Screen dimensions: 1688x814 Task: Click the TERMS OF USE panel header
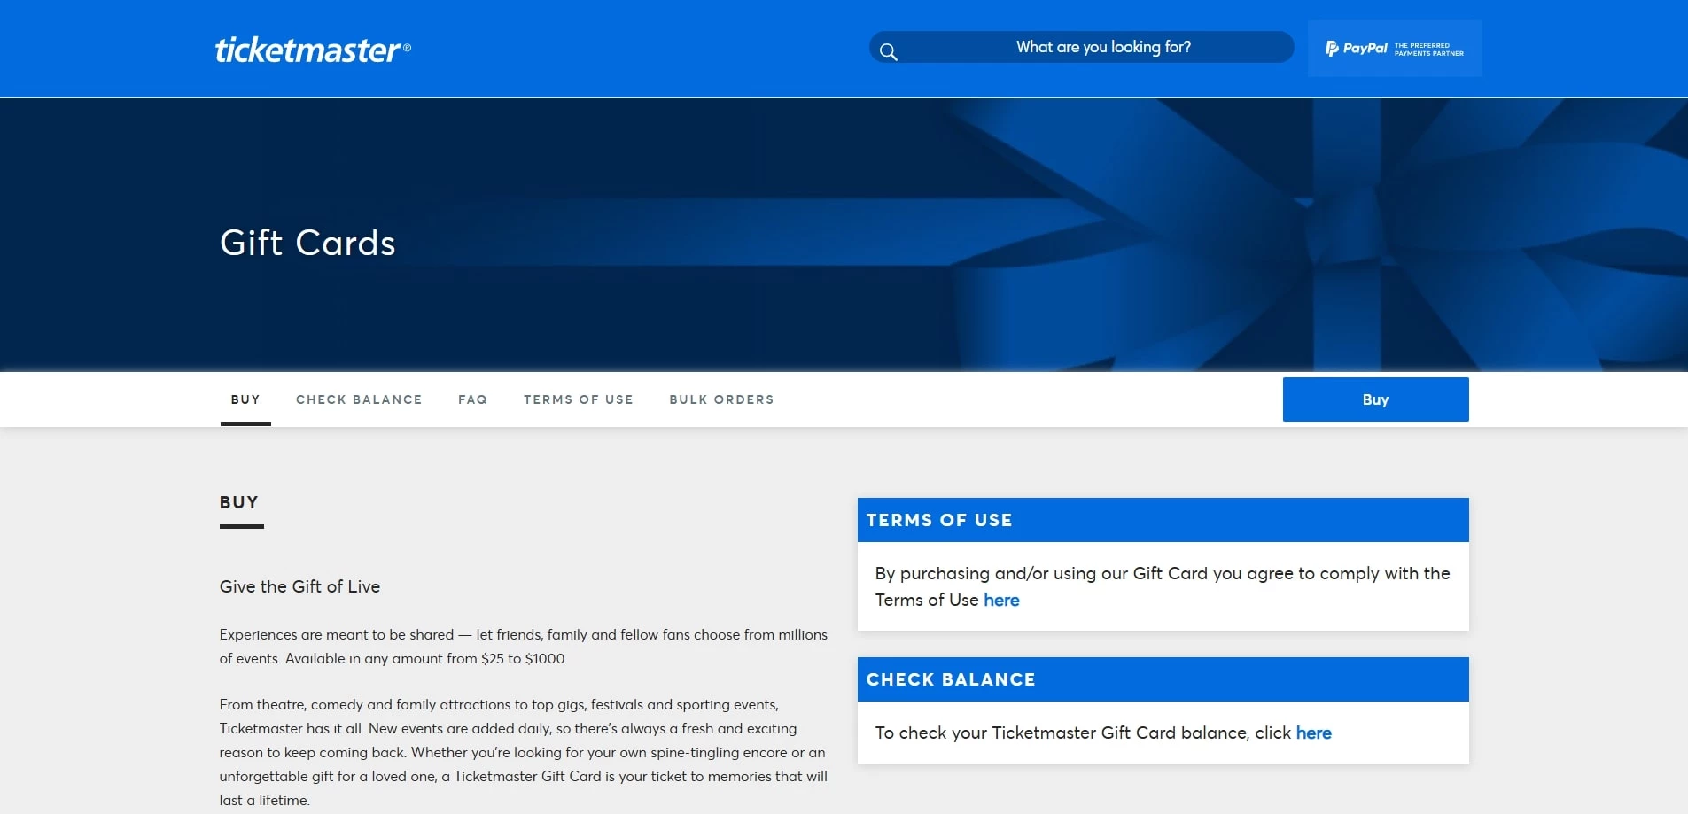tap(1162, 520)
